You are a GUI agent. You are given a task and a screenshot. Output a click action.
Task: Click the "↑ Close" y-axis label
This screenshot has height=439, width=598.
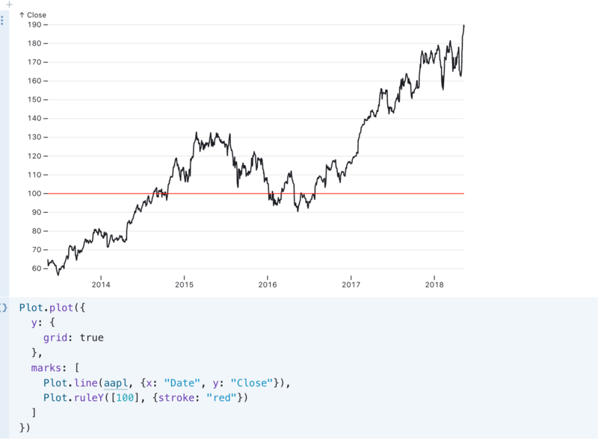pyautogui.click(x=32, y=15)
